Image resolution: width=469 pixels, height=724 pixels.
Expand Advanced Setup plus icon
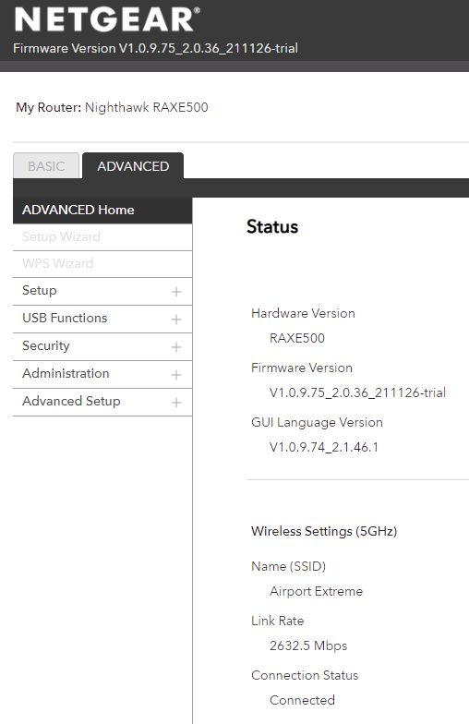tap(175, 403)
